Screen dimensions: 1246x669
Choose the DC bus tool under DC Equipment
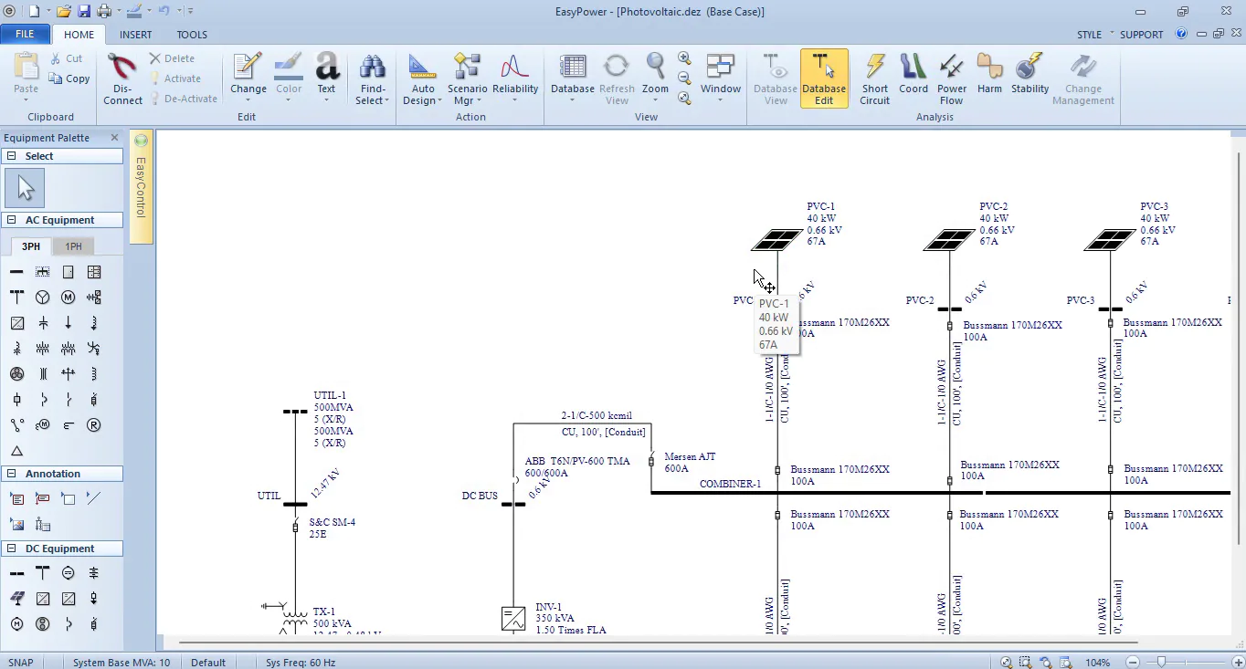click(16, 573)
